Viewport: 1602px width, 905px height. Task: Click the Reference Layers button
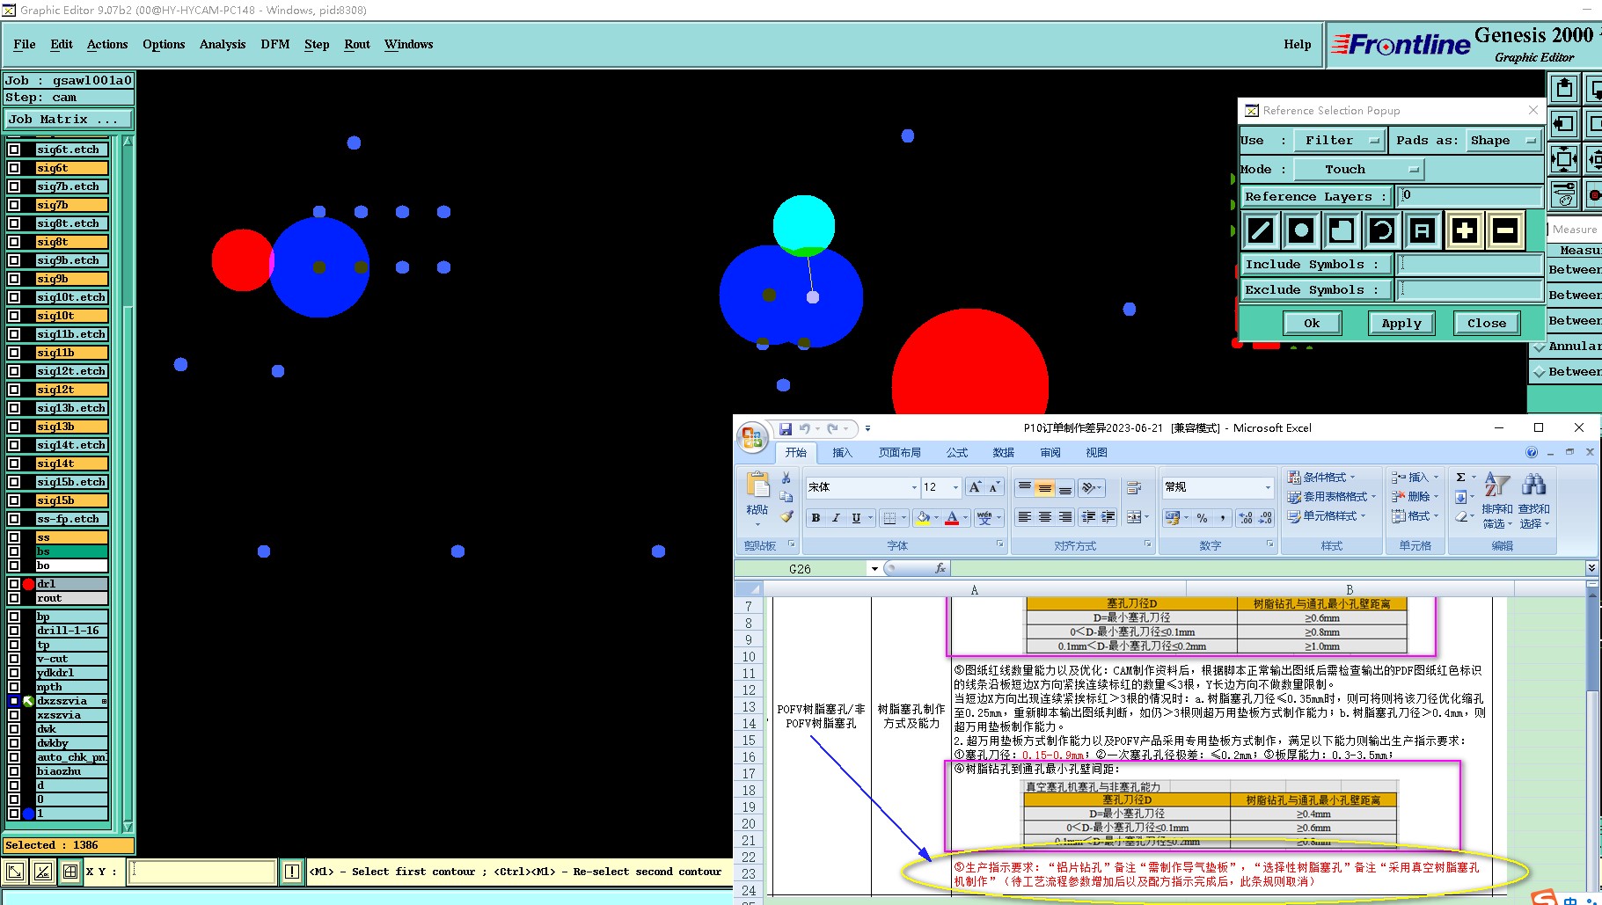[1316, 196]
